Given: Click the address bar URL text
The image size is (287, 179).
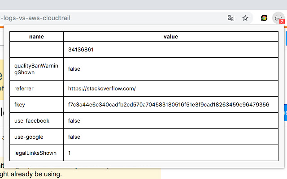Looking at the screenshot, I should click(35, 18).
